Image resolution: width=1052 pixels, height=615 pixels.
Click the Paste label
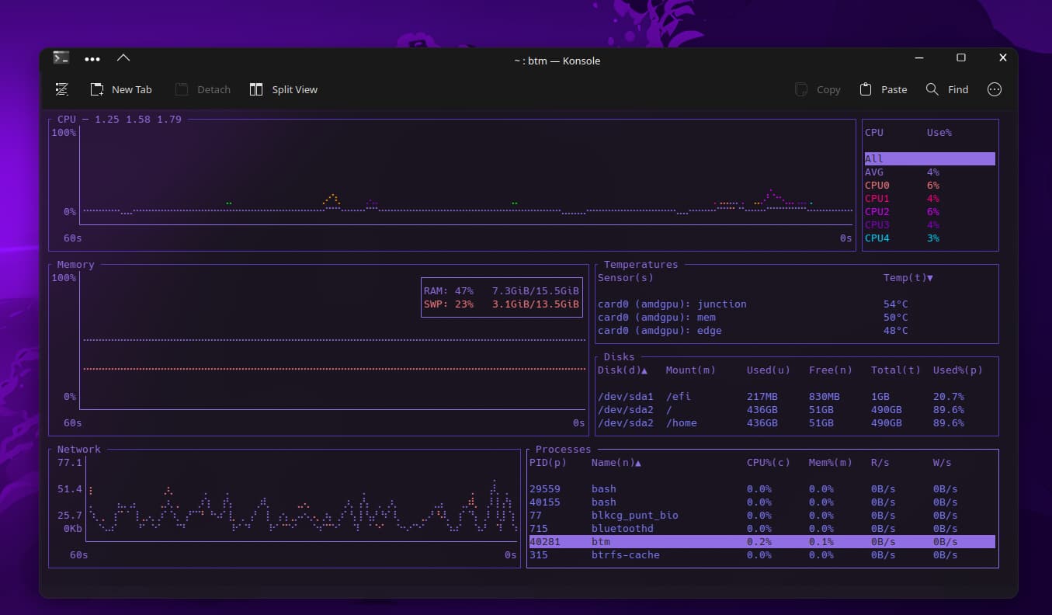894,89
